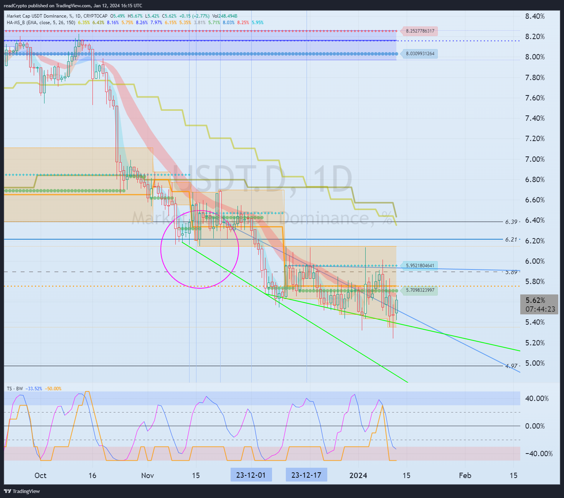
Task: Click 5.00% on the price axis
Action: 535,363
